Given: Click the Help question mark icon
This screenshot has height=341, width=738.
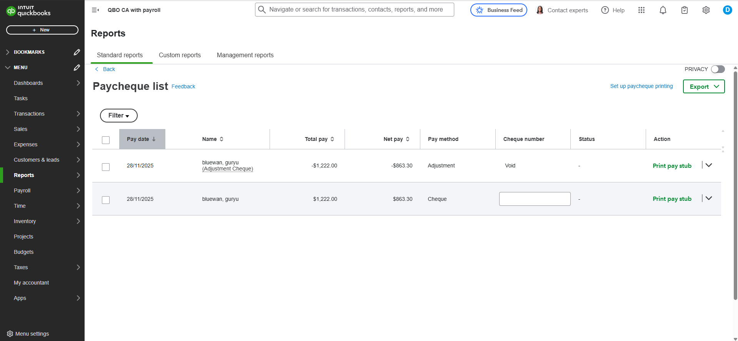Looking at the screenshot, I should pyautogui.click(x=605, y=10).
